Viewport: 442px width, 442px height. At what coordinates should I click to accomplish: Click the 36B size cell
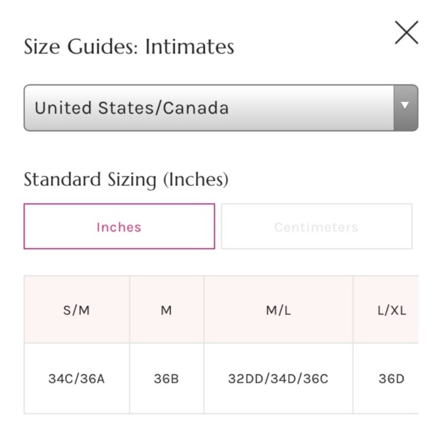(166, 379)
